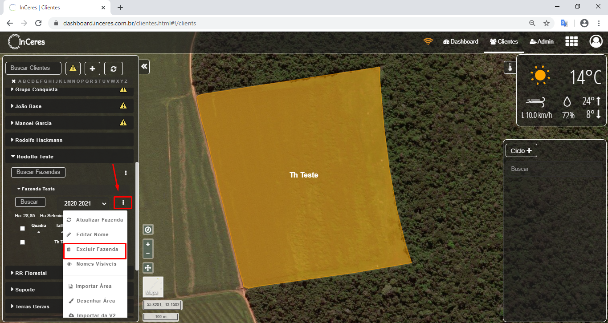The image size is (608, 323).
Task: Add a new client with plus button
Action: coord(92,69)
